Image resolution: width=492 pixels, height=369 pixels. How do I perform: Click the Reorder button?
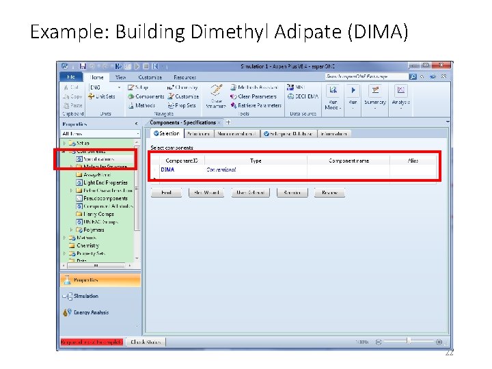tap(292, 192)
